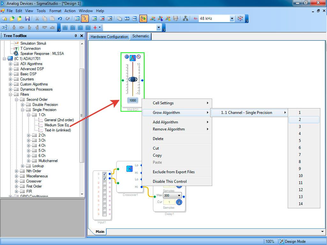Click the Mid EQ1 gain slider knob
Viewport: 327px width, 245px height.
pos(133,79)
